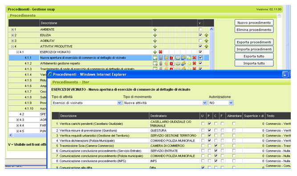Delete row 4.1.1 with red X icon

tap(194, 57)
